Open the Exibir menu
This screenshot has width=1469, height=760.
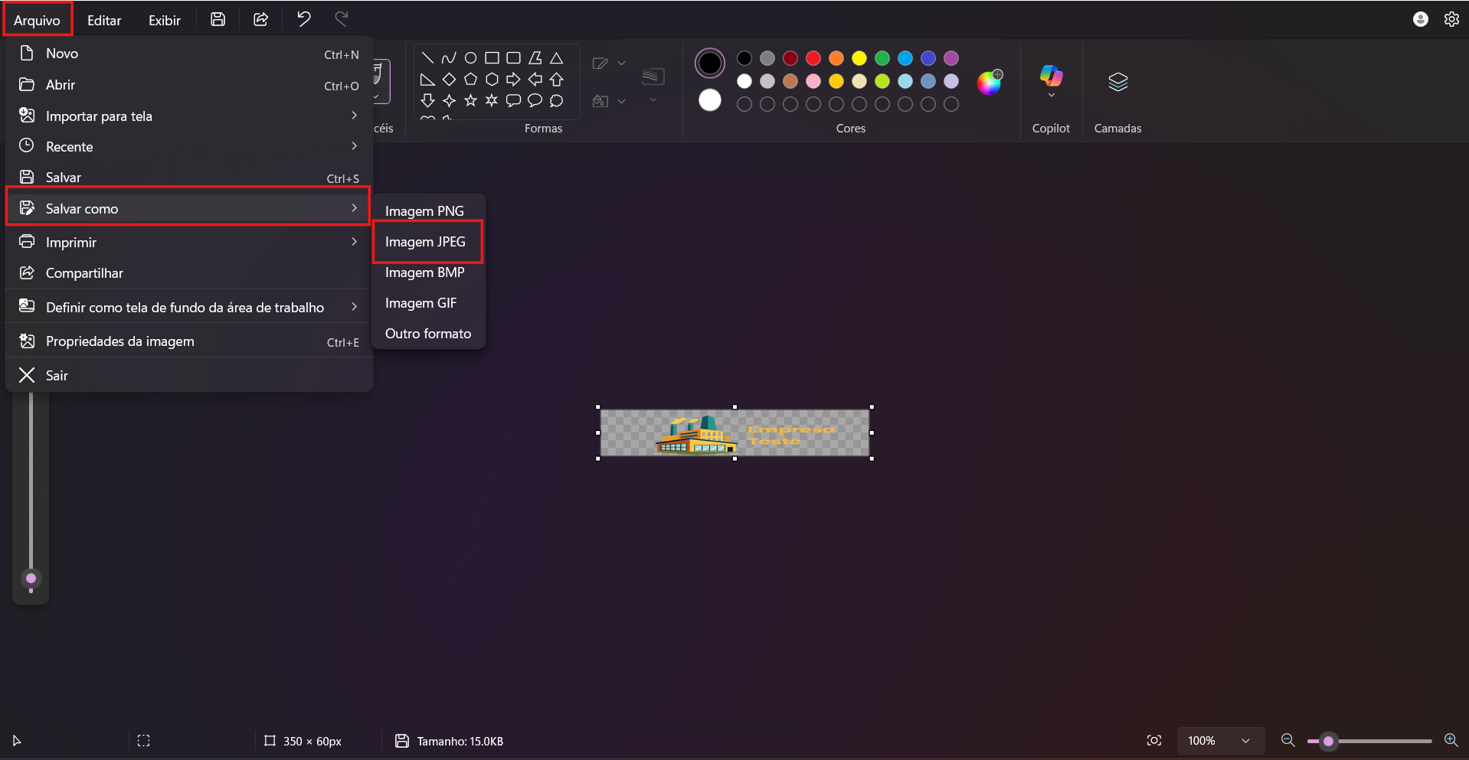pyautogui.click(x=165, y=20)
